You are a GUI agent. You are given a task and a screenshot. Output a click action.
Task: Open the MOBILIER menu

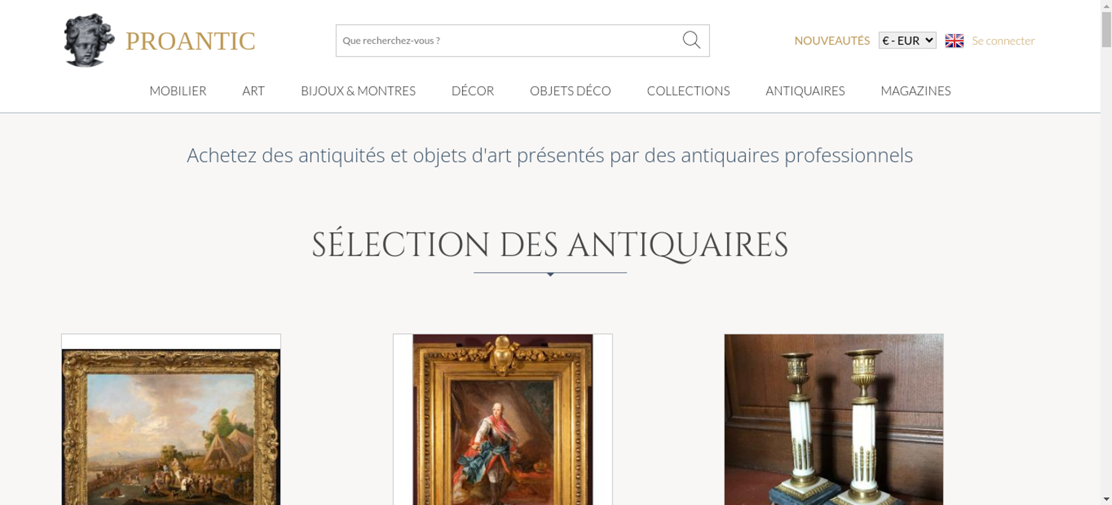pos(178,91)
